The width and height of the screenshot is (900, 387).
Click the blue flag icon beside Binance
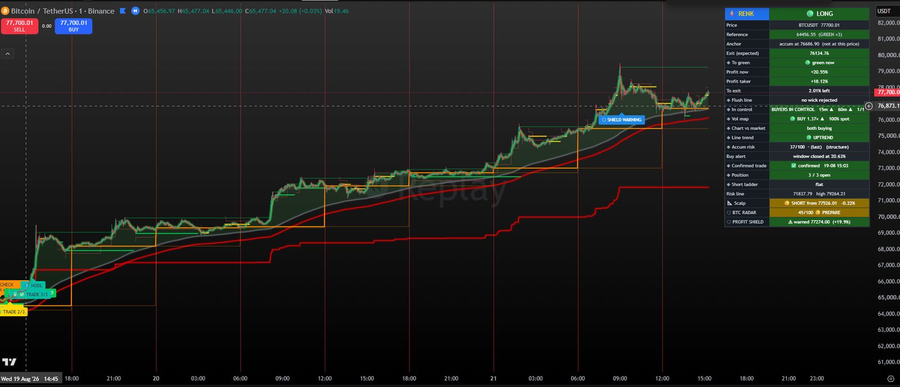tap(123, 11)
